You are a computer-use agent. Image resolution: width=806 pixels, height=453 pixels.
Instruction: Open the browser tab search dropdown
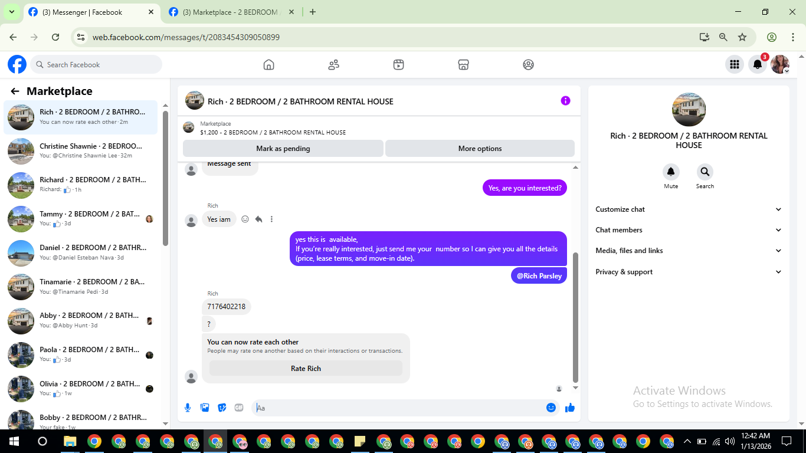click(x=11, y=12)
